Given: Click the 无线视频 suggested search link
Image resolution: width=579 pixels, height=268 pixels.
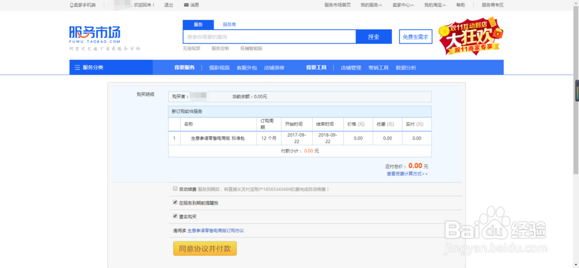Looking at the screenshot, I should point(191,49).
